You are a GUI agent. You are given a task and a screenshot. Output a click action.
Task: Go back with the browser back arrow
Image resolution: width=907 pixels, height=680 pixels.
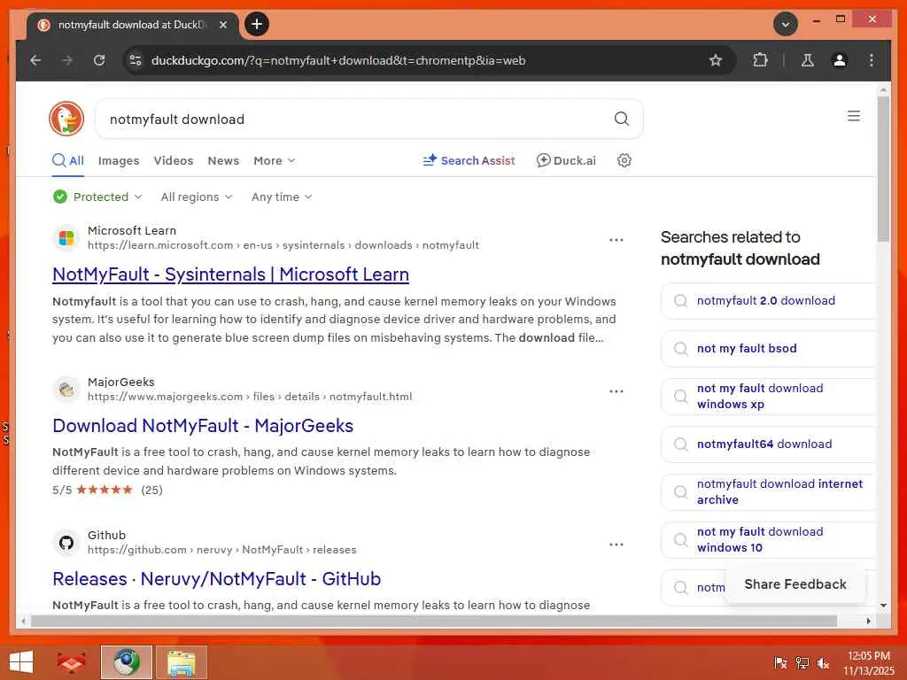point(35,60)
